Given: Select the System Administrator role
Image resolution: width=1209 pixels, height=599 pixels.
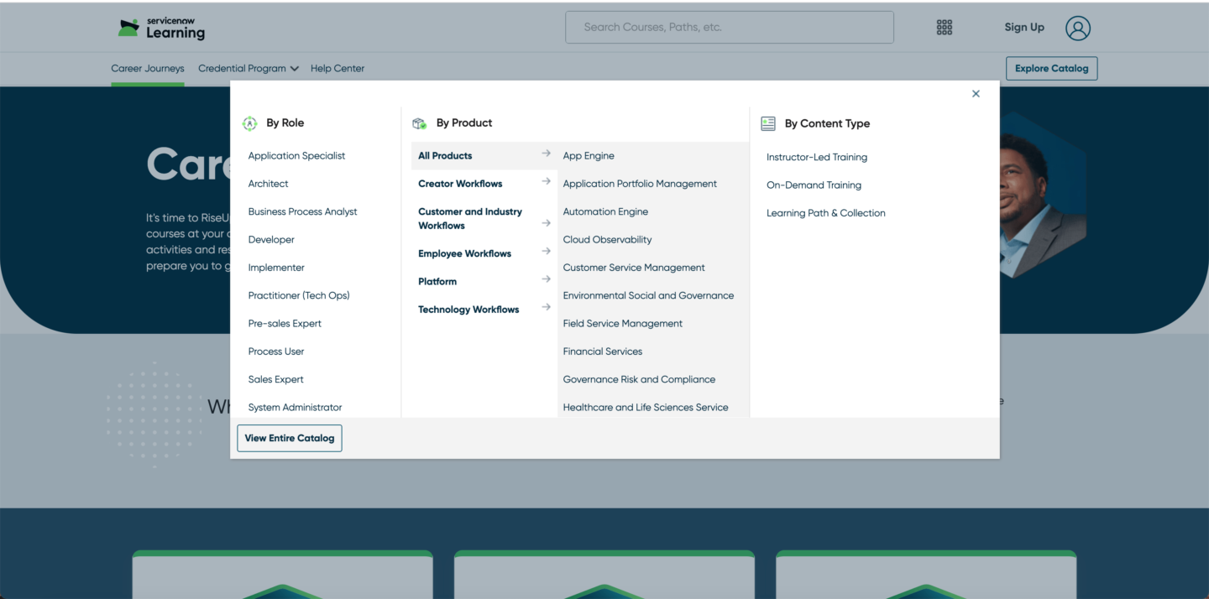Looking at the screenshot, I should [x=295, y=408].
